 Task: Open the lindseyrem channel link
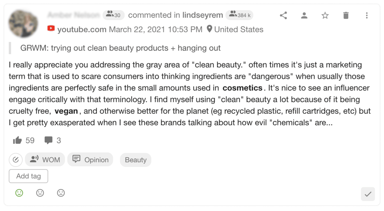202,15
